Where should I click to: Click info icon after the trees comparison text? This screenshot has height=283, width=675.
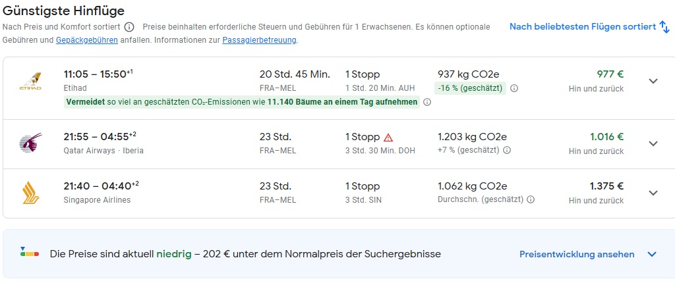click(x=427, y=102)
